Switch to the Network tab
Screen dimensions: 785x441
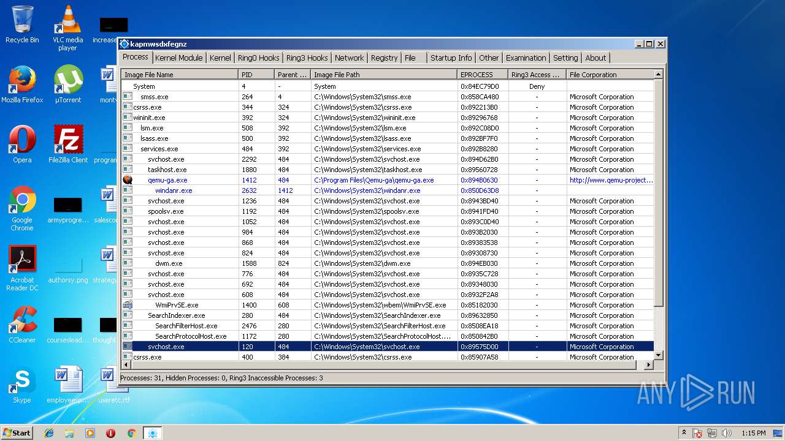pos(349,58)
